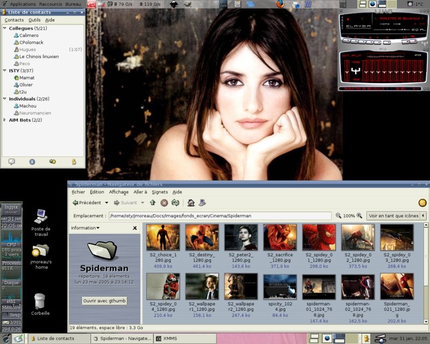Adjust the XMMS equalizer preamp slider
This screenshot has height=344, width=430.
(347, 71)
